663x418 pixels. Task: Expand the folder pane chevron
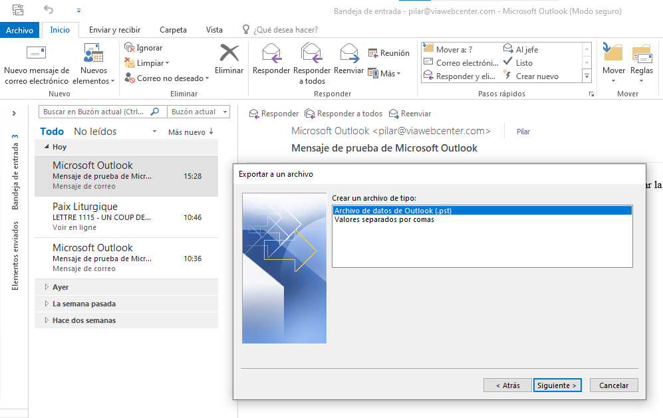(14, 113)
